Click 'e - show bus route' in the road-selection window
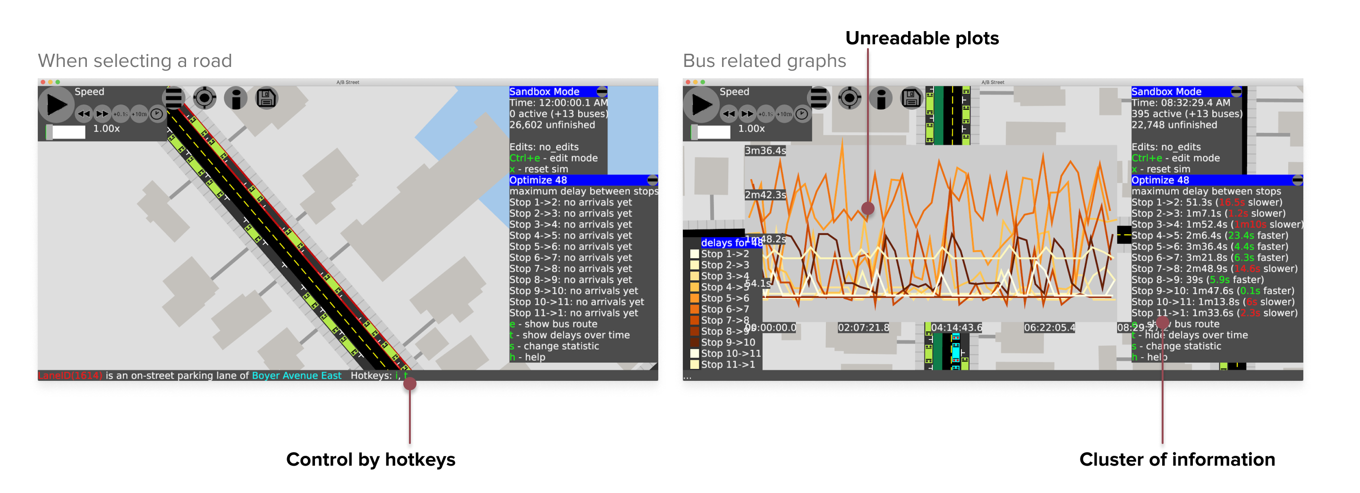Image resolution: width=1360 pixels, height=493 pixels. click(x=553, y=324)
